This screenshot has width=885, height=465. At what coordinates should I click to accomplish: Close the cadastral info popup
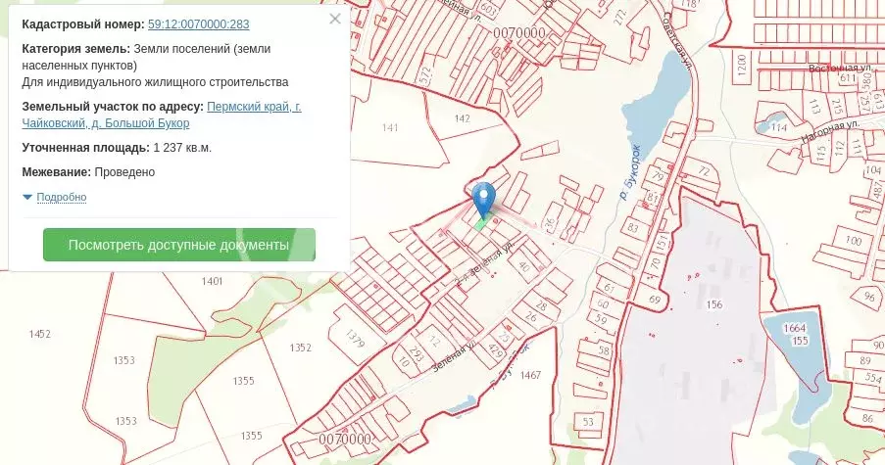[335, 19]
